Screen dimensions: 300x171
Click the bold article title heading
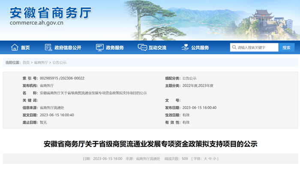coord(150,144)
